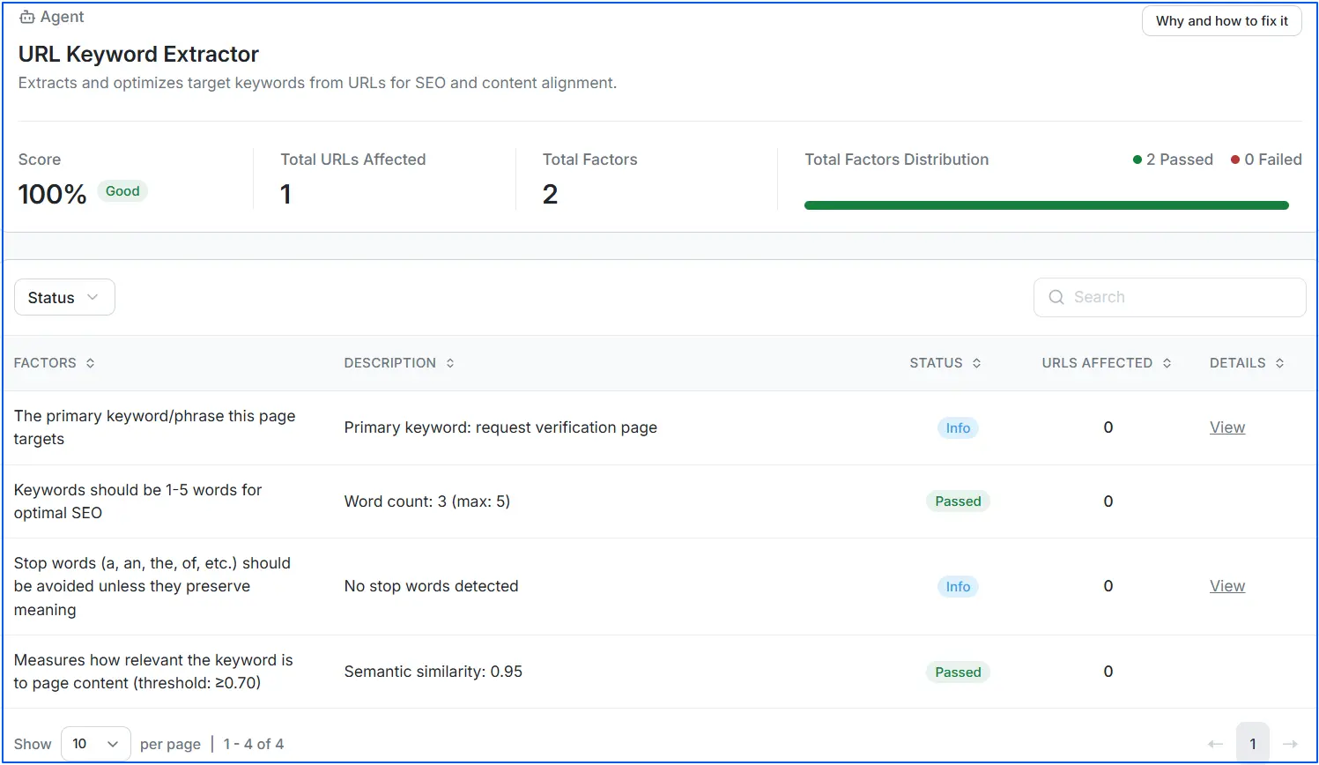View details for primary keyword factor
This screenshot has height=765, width=1319.
point(1226,427)
